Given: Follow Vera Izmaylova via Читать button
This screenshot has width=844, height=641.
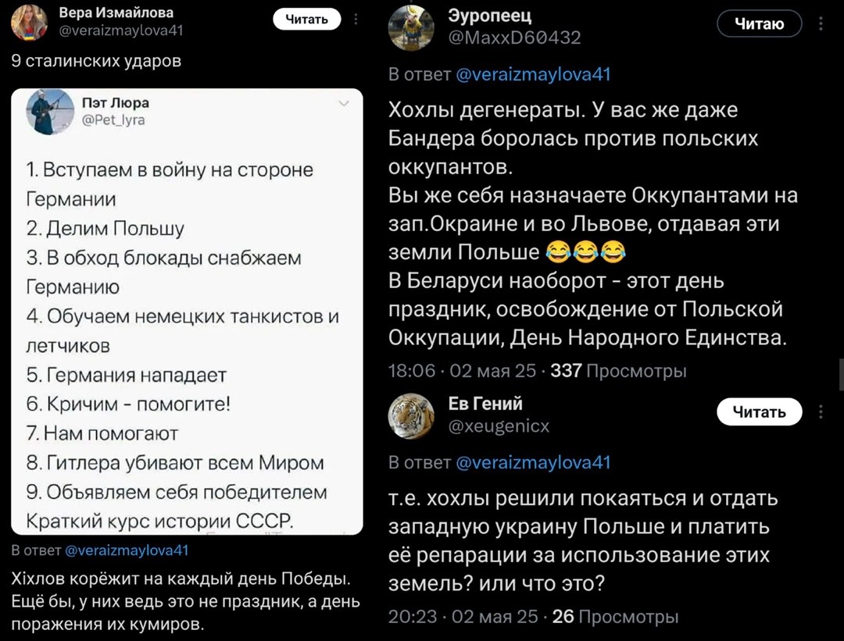Looking at the screenshot, I should 306,19.
